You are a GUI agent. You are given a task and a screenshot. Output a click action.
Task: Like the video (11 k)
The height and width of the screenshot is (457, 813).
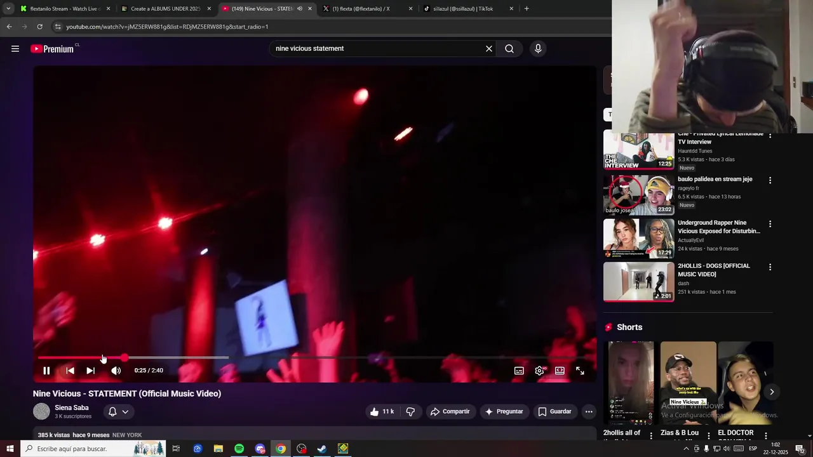(382, 411)
